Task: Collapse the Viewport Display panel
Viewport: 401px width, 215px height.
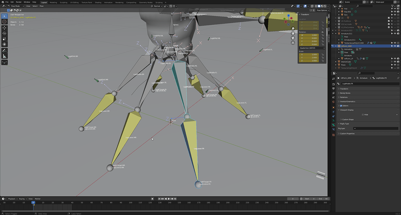Action: click(368, 110)
